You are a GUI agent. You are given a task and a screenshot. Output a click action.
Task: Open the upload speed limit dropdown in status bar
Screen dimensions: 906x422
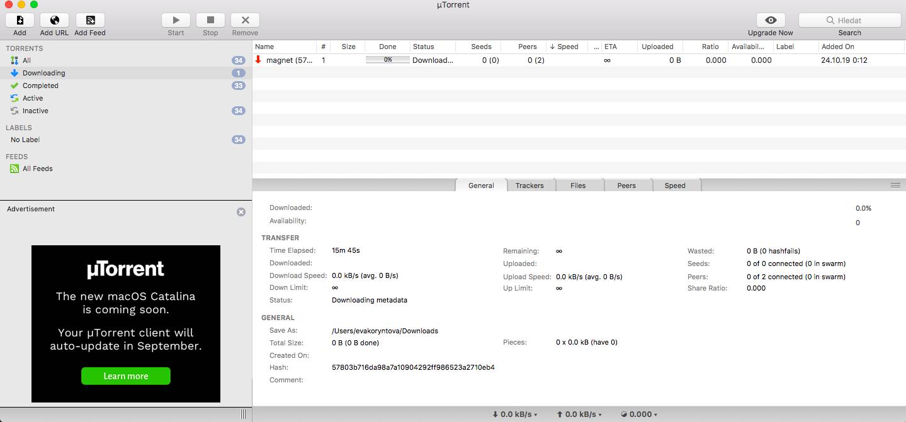pyautogui.click(x=579, y=414)
